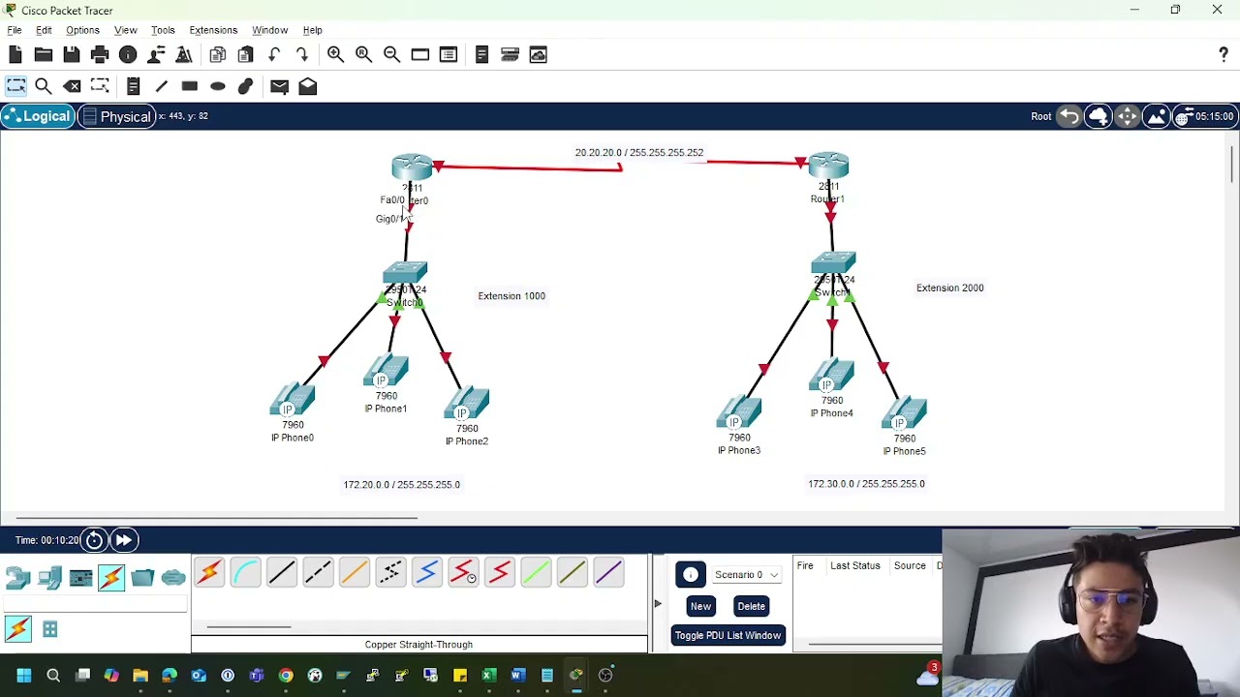Choose the Phone cable connection
Screen dimensions: 1240x697
(x=390, y=573)
